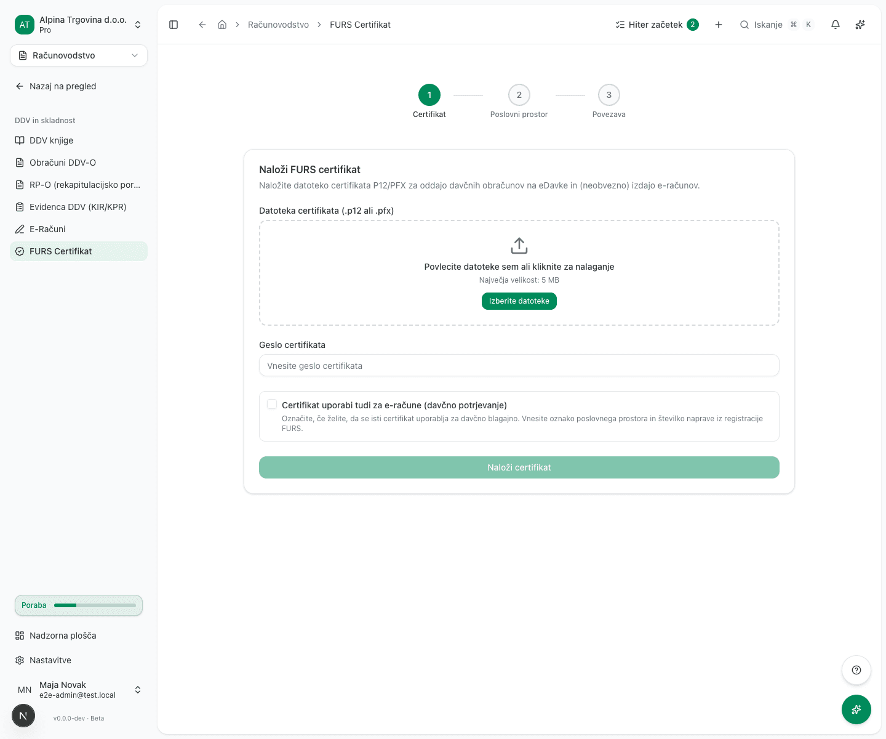The height and width of the screenshot is (739, 886).
Task: Toggle the sidebar panel icon
Action: [x=174, y=25]
